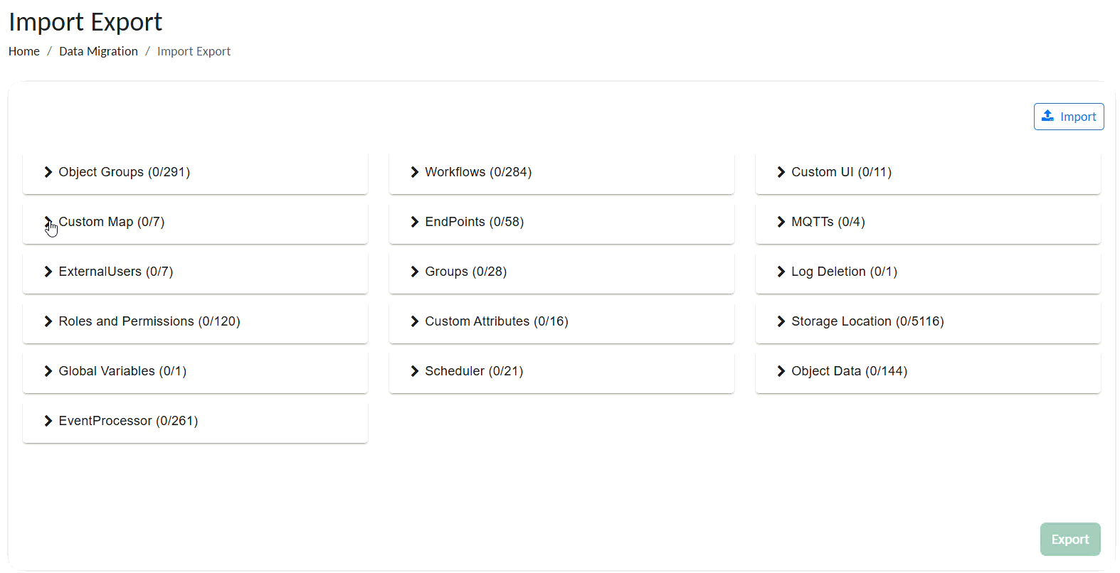Expand the MQTTs chevron
This screenshot has width=1120, height=573.
[781, 222]
